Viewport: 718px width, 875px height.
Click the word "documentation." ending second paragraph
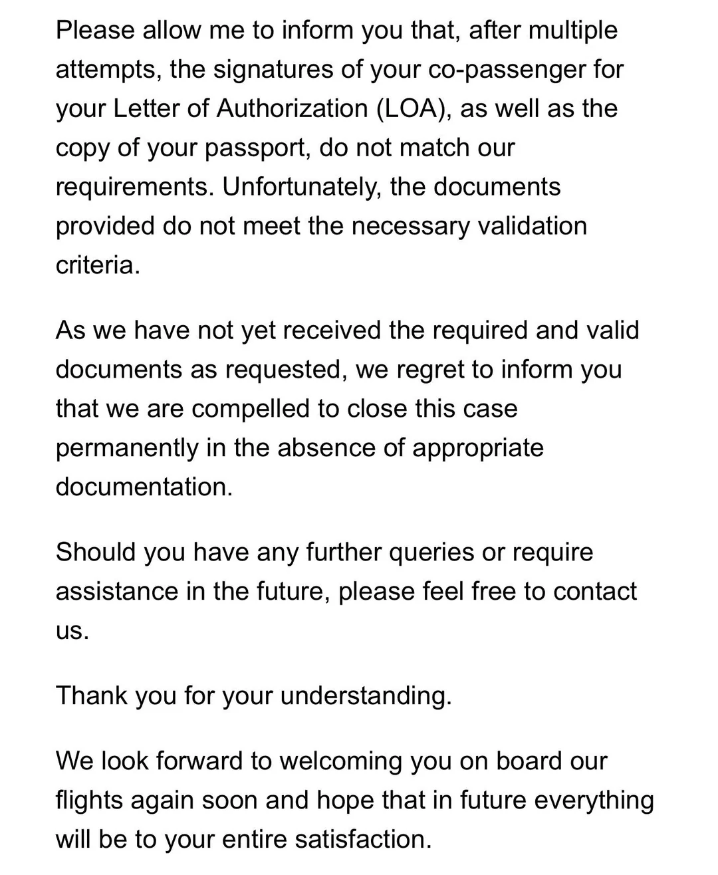coord(144,487)
